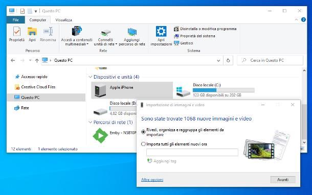Viewport: 312px width, 195px height.
Task: Click PC icon in address bar
Action: tap(45, 60)
